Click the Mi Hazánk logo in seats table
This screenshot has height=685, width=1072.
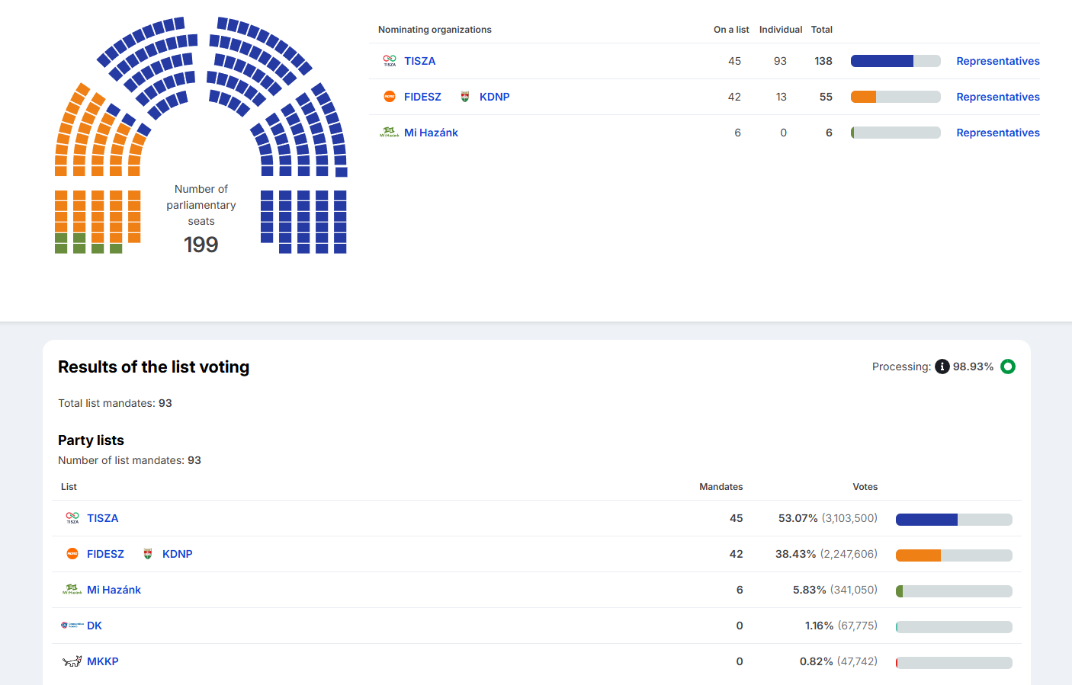click(390, 133)
